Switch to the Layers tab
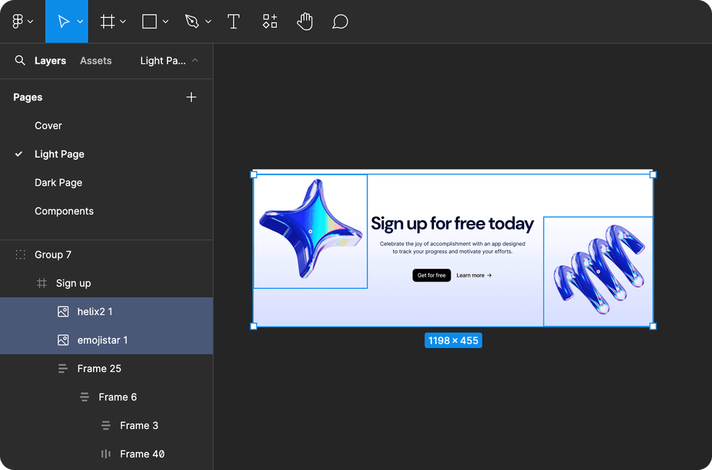This screenshot has height=470, width=712. [x=49, y=60]
